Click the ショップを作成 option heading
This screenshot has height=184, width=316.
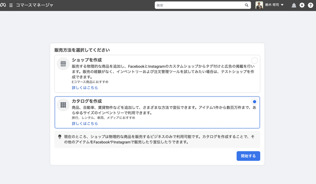click(x=87, y=60)
